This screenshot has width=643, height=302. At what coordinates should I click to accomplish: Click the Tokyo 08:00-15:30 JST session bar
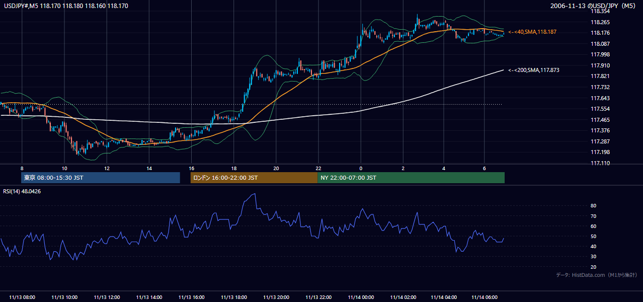coord(101,178)
